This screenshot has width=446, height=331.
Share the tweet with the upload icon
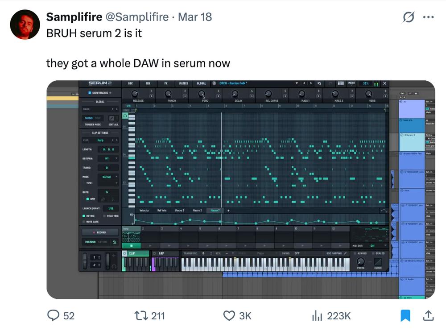(x=428, y=316)
